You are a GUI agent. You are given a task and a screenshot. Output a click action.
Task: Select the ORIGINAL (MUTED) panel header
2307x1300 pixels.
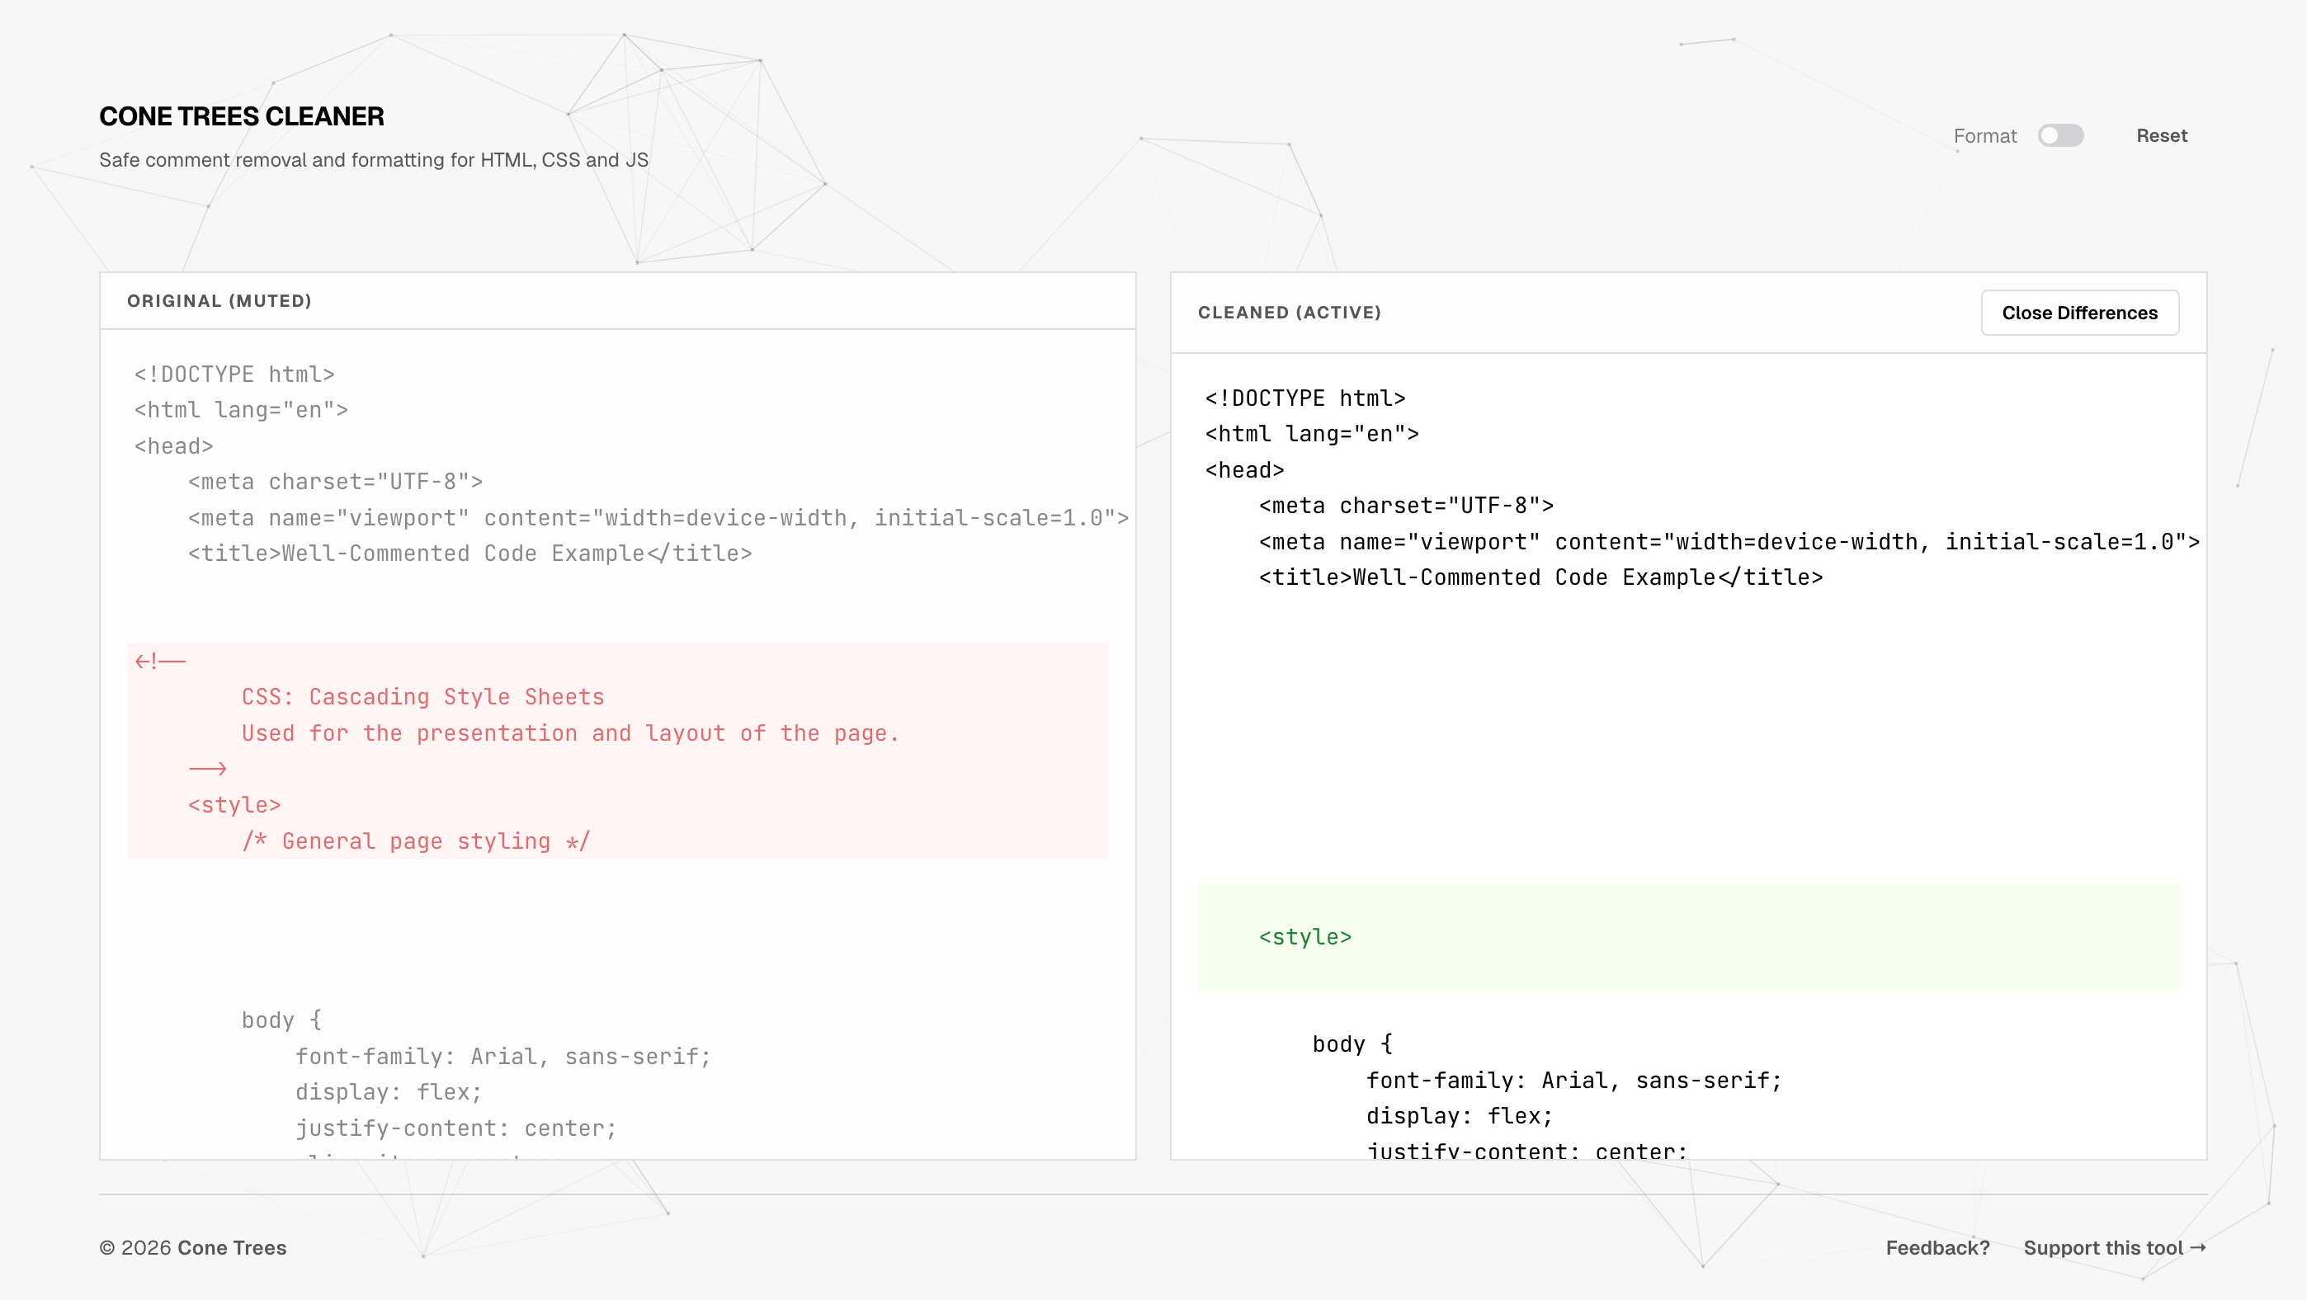coord(219,301)
